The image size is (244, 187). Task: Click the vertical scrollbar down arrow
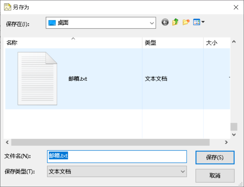click(x=234, y=135)
